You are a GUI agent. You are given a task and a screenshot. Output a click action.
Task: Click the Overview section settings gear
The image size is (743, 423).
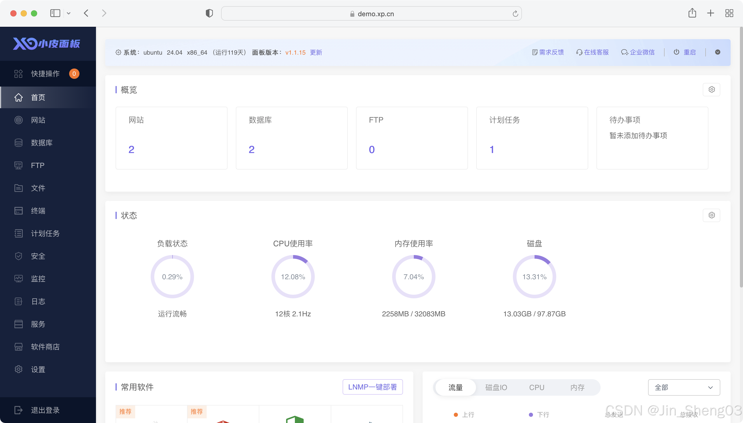click(x=711, y=89)
